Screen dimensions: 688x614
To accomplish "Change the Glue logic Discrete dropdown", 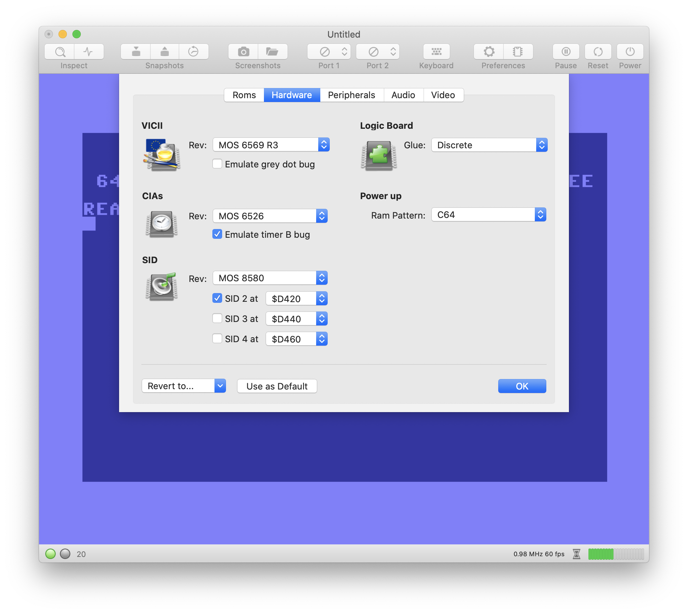I will coord(489,145).
